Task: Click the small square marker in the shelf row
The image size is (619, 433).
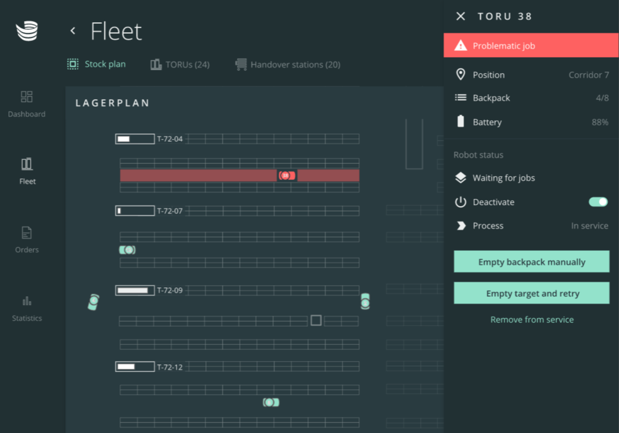Action: 316,320
